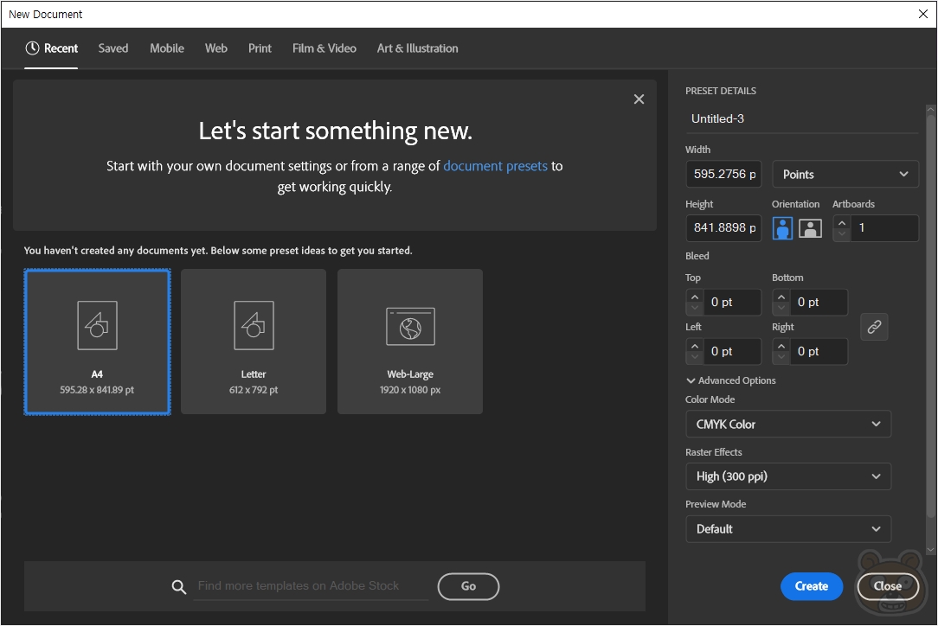Select landscape orientation icon
Screen dimensions: 938x626
click(x=810, y=228)
